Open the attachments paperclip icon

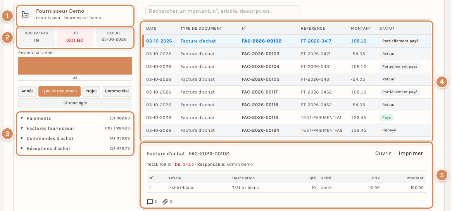pyautogui.click(x=165, y=202)
